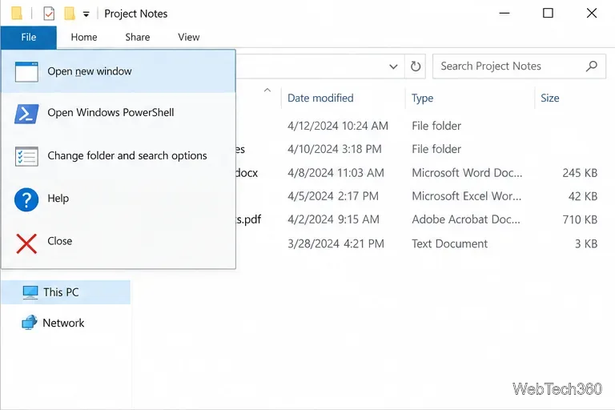Click the Refresh button next to the address bar
Viewport: 615px width, 410px height.
(x=416, y=66)
